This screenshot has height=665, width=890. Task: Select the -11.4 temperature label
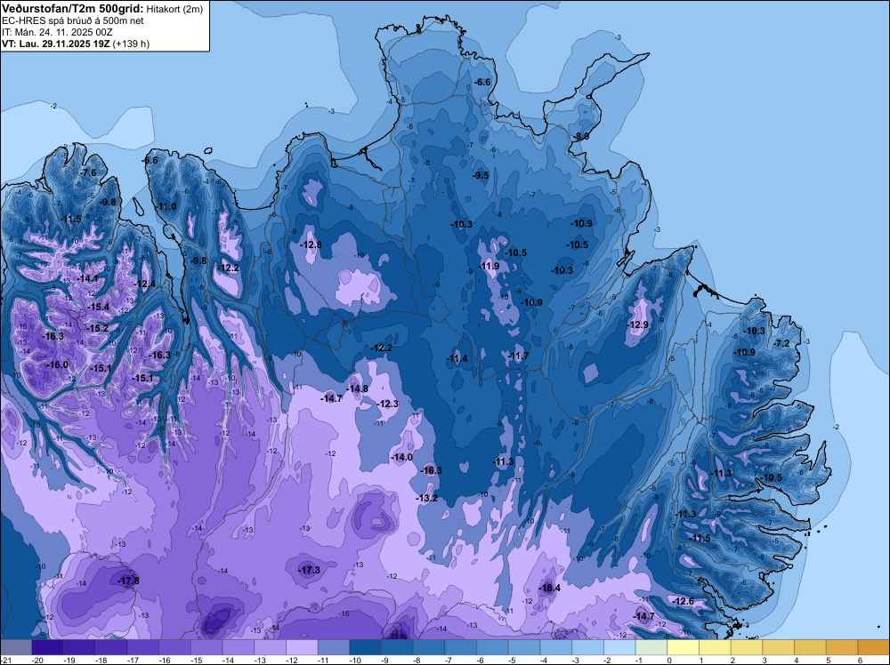pos(457,358)
